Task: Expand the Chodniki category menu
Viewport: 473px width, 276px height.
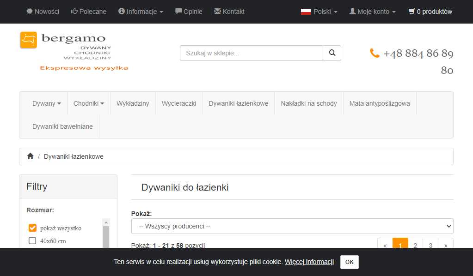Action: coord(89,103)
